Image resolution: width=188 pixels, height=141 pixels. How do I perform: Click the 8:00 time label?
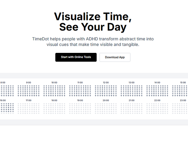point(3,83)
